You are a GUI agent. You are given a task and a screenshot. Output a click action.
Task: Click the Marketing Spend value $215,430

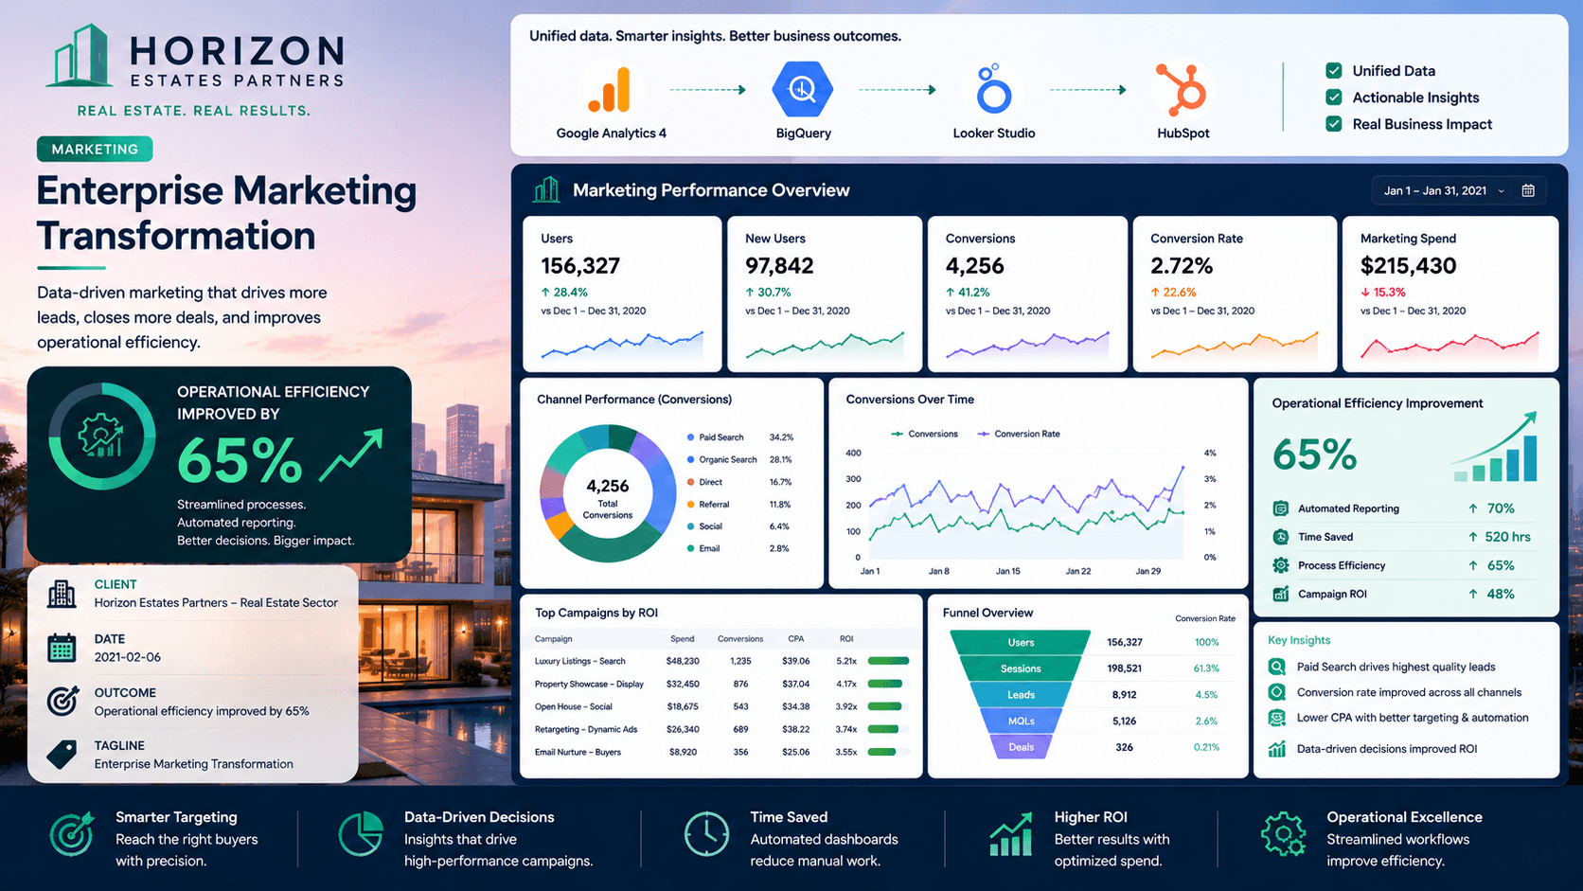pyautogui.click(x=1409, y=266)
